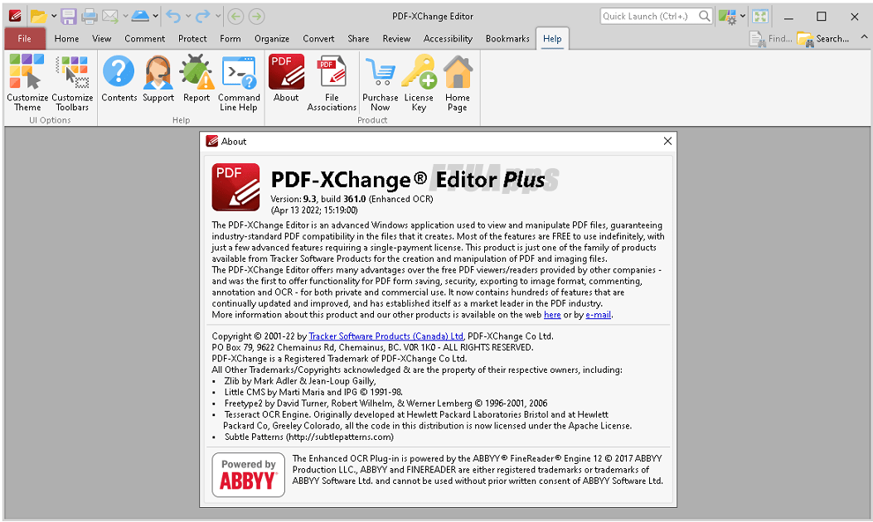The image size is (873, 522).
Task: Click the Quick Launch magnifier icon
Action: point(705,16)
